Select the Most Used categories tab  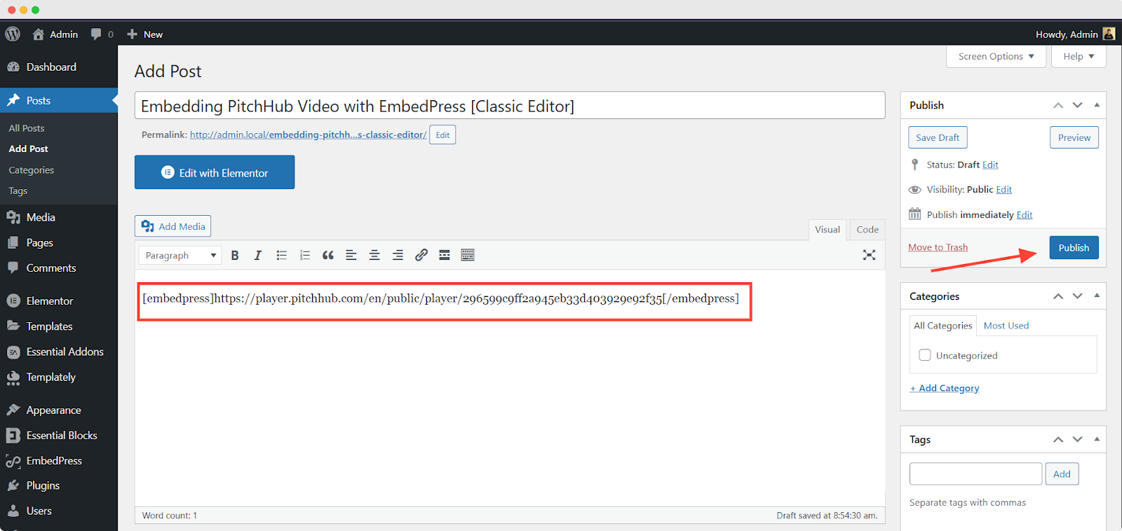[1006, 326]
